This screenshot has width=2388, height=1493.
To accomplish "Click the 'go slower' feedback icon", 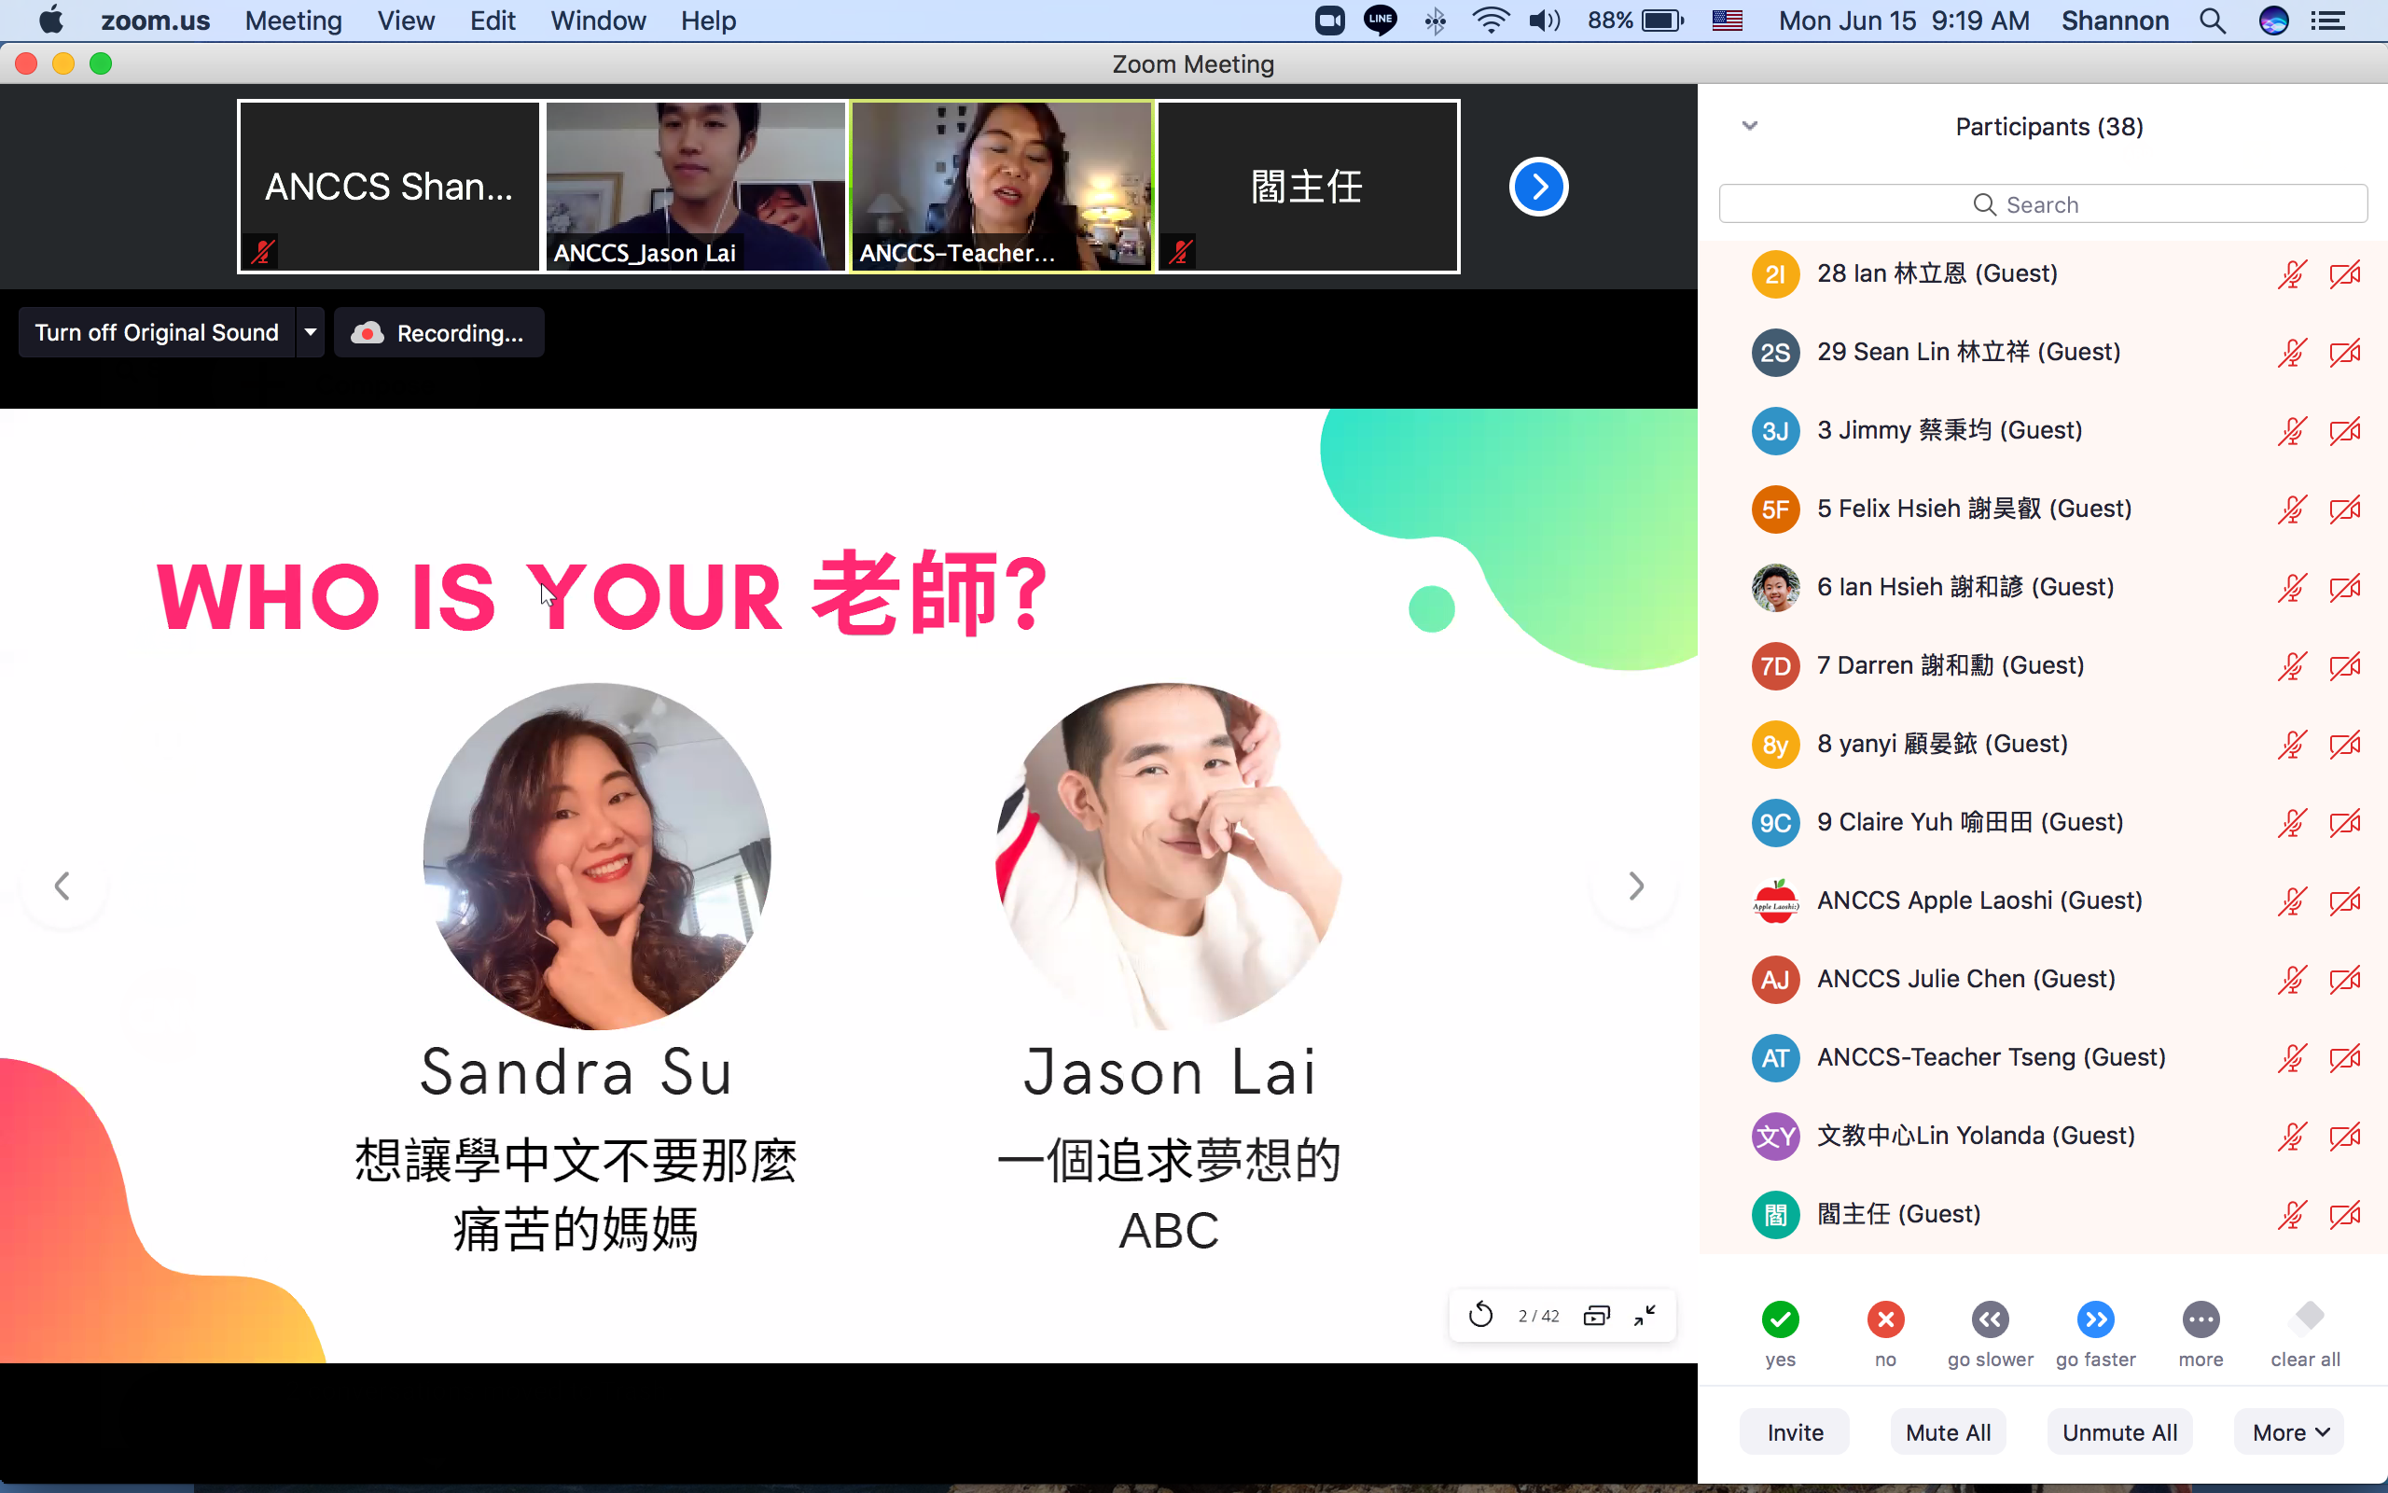I will pyautogui.click(x=1990, y=1319).
